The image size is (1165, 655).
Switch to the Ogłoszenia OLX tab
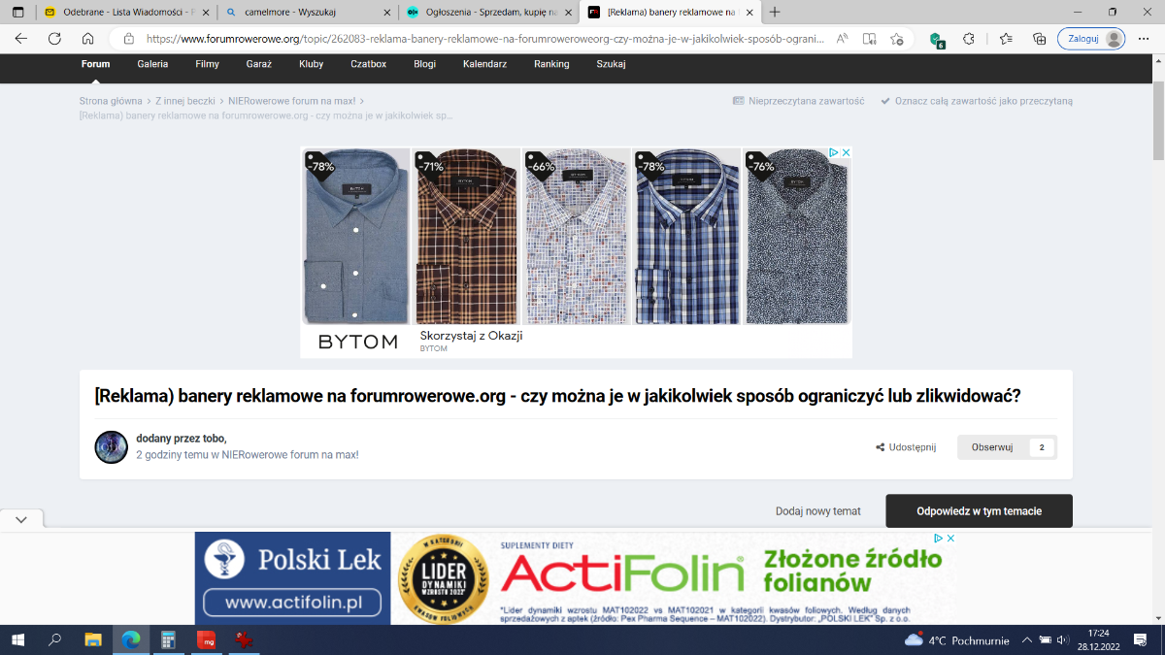[487, 13]
